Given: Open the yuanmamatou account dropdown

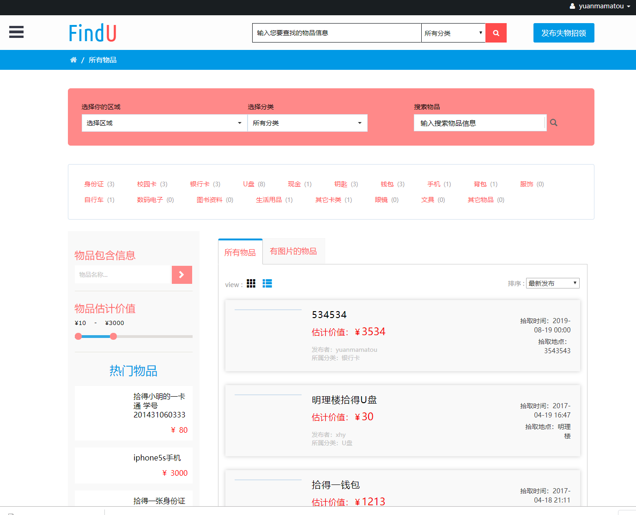Looking at the screenshot, I should (x=600, y=6).
